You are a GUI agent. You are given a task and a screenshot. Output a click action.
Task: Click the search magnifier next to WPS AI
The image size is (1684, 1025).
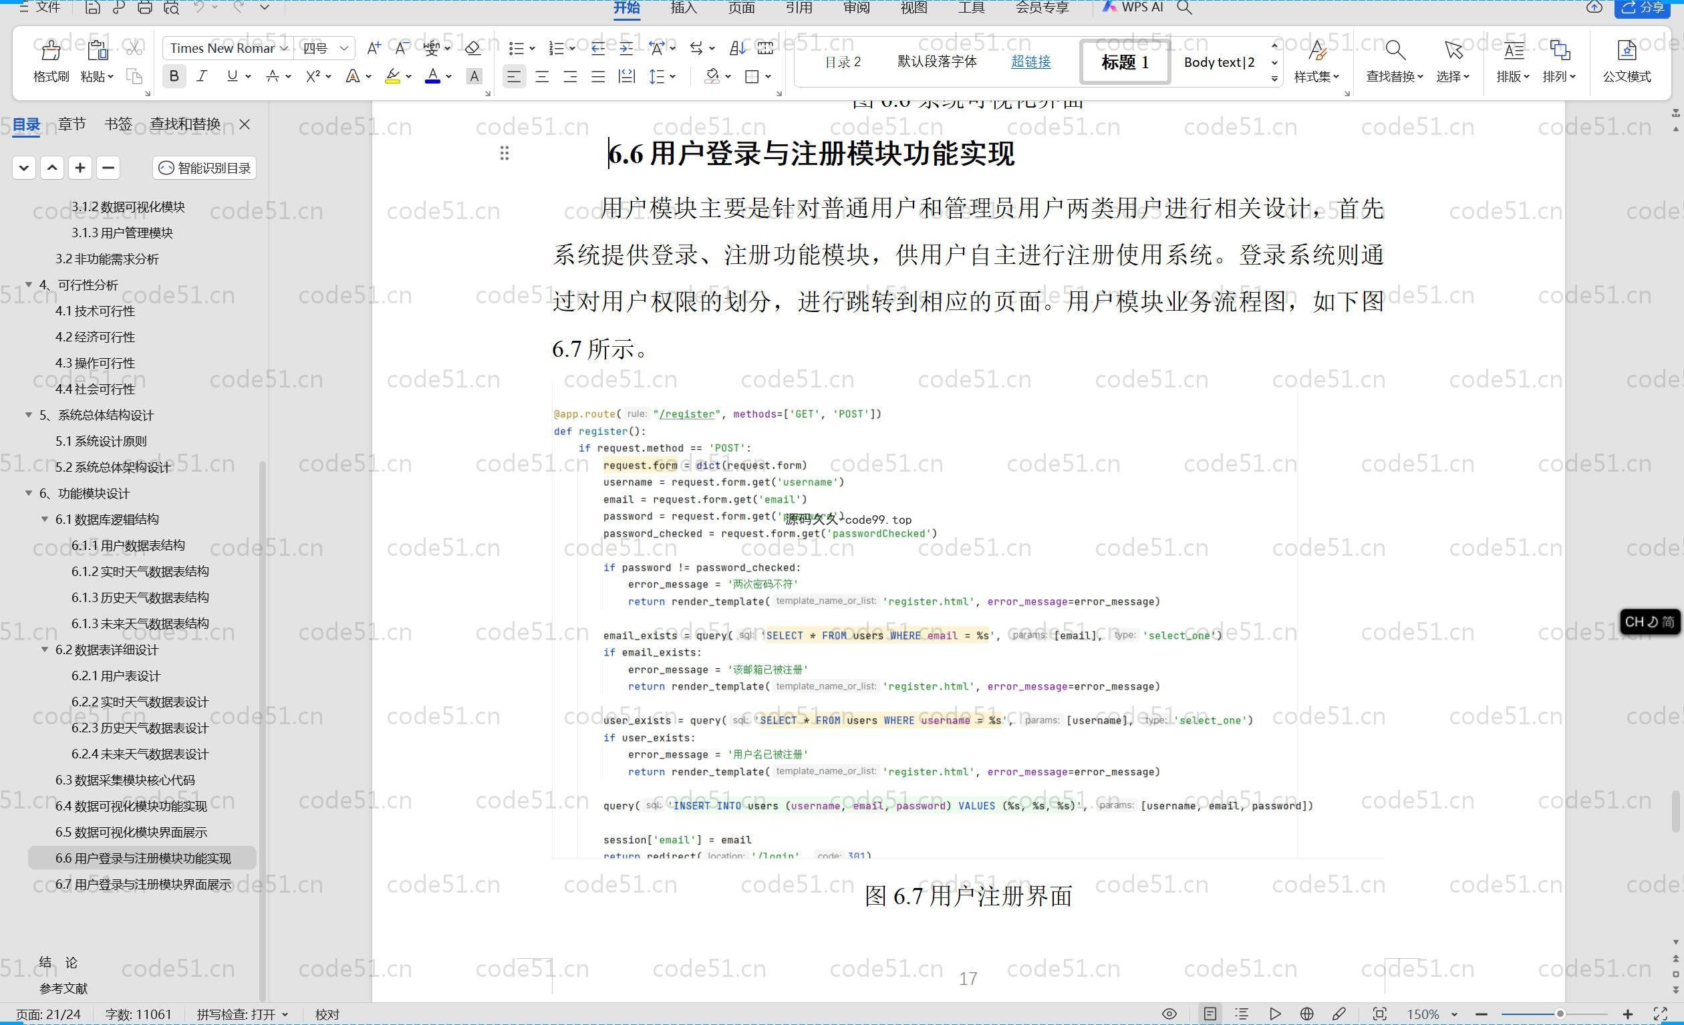click(1184, 7)
